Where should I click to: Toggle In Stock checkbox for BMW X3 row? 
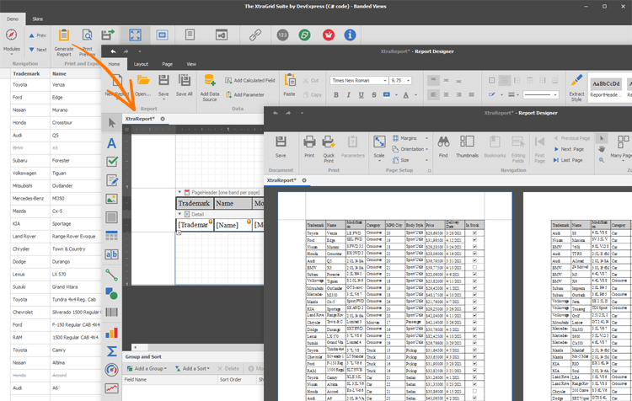point(474,267)
